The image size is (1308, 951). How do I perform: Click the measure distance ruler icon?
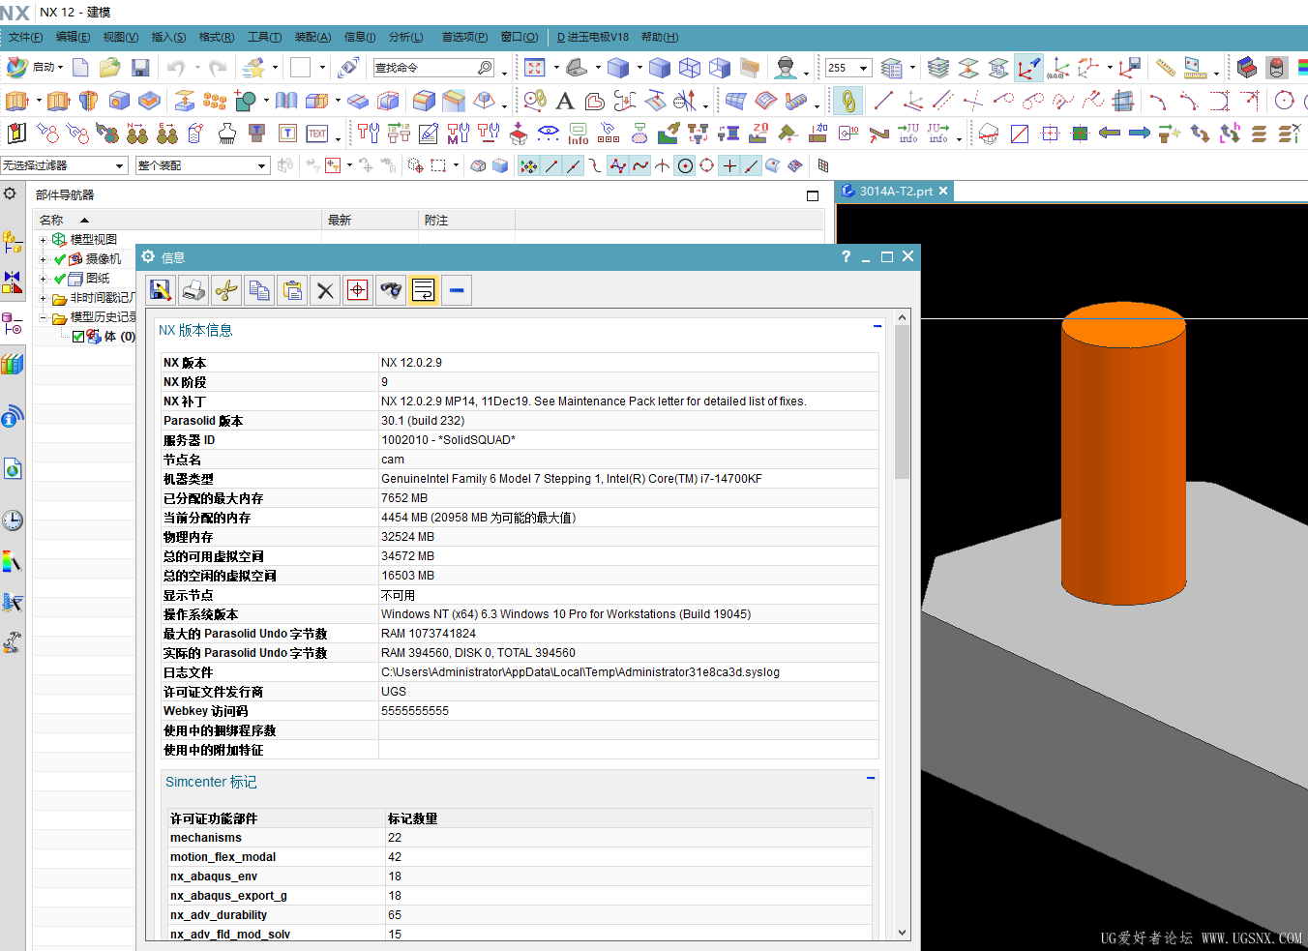pyautogui.click(x=1165, y=67)
